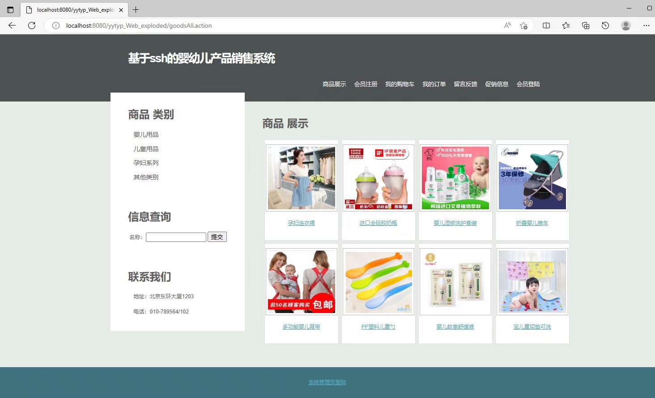The width and height of the screenshot is (655, 398).
Task: Click PP塑料儿童勺 product link
Action: tap(379, 327)
